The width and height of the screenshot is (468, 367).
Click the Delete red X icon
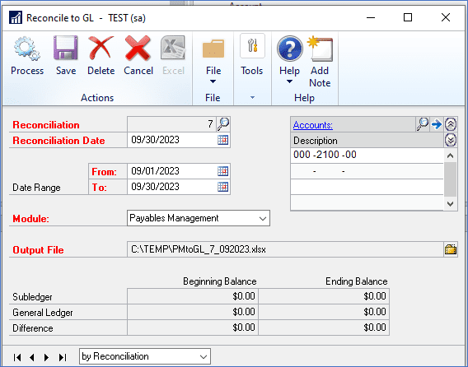(x=101, y=48)
